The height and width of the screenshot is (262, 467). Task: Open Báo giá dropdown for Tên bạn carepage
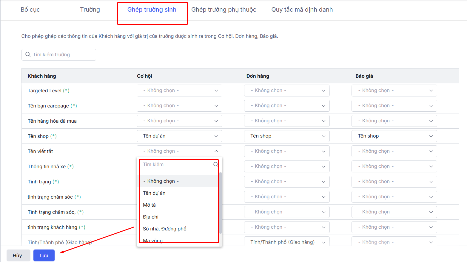coord(394,106)
